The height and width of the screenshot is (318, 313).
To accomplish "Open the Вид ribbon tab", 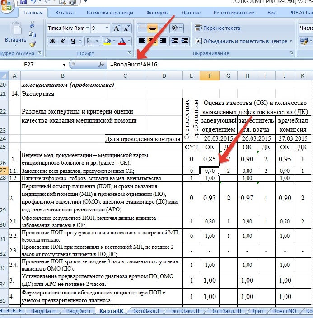I will [x=272, y=13].
